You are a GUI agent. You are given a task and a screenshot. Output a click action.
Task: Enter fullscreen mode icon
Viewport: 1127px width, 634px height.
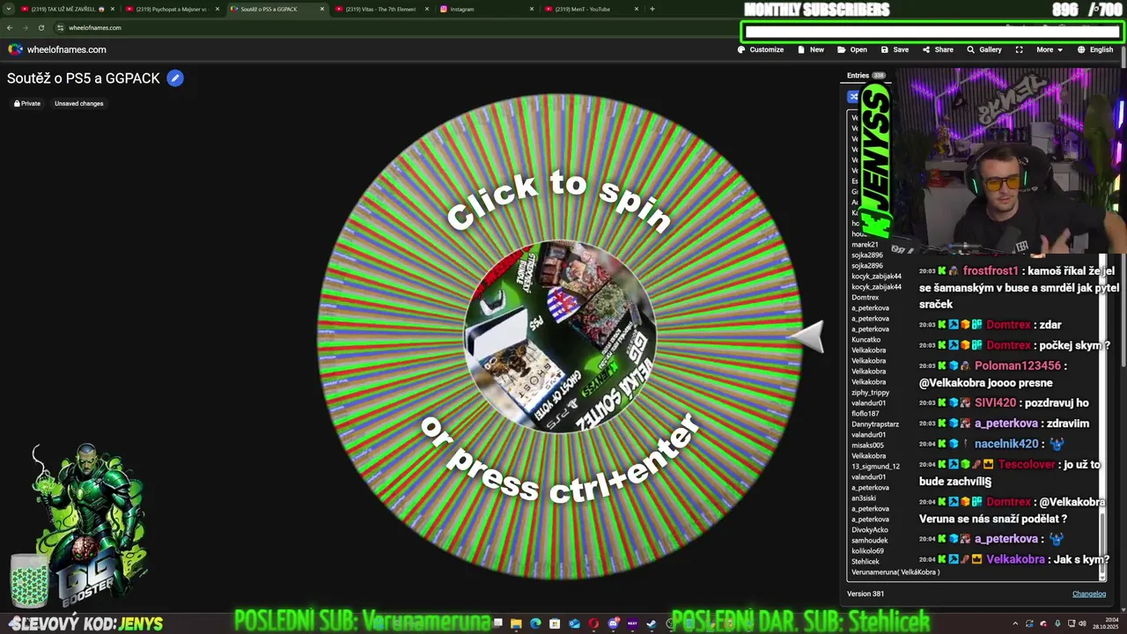(1019, 49)
